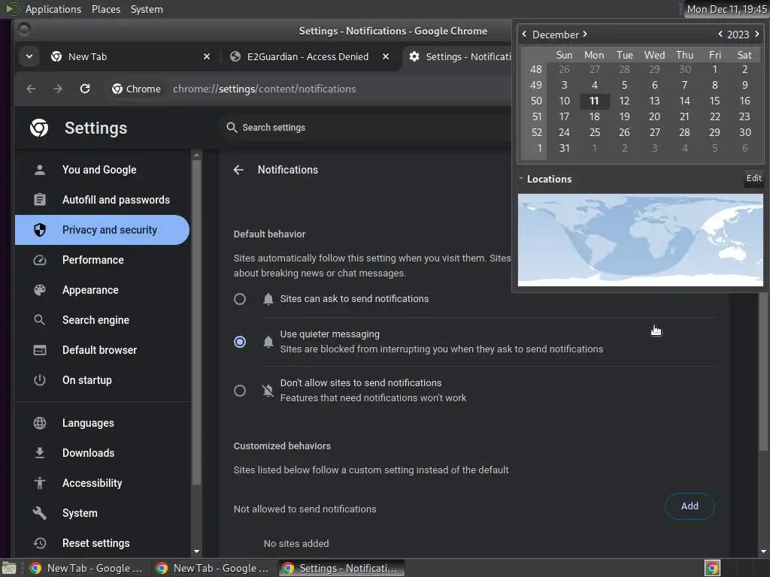Click the Chrome icon in system tray

coord(712,568)
